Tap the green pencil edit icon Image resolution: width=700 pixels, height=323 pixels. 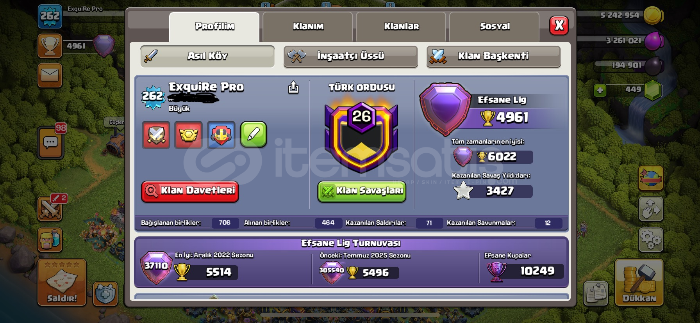254,135
